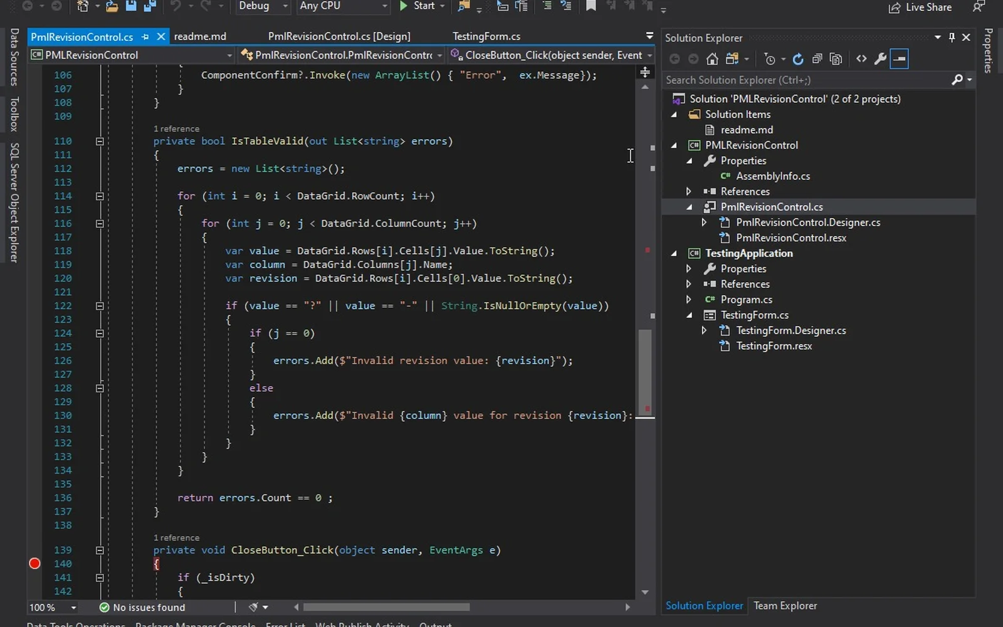Collapse the outer for loop at line 114
Viewport: 1003px width, 627px height.
pos(100,196)
